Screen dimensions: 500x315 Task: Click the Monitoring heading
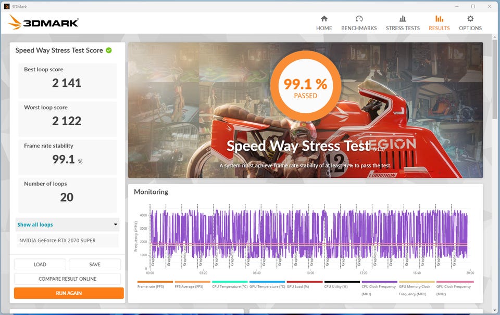coord(151,192)
